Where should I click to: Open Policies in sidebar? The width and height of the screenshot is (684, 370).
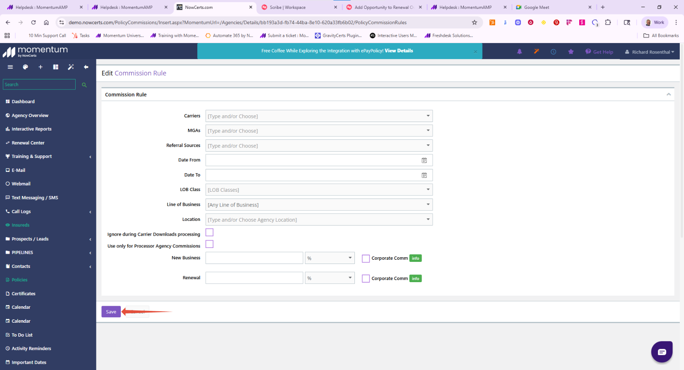(19, 280)
